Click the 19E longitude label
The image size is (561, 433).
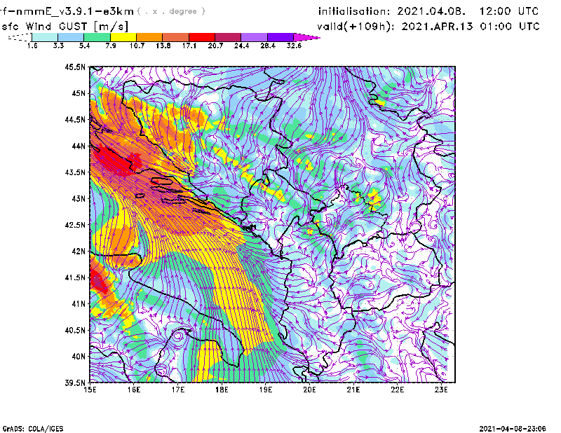coord(266,390)
